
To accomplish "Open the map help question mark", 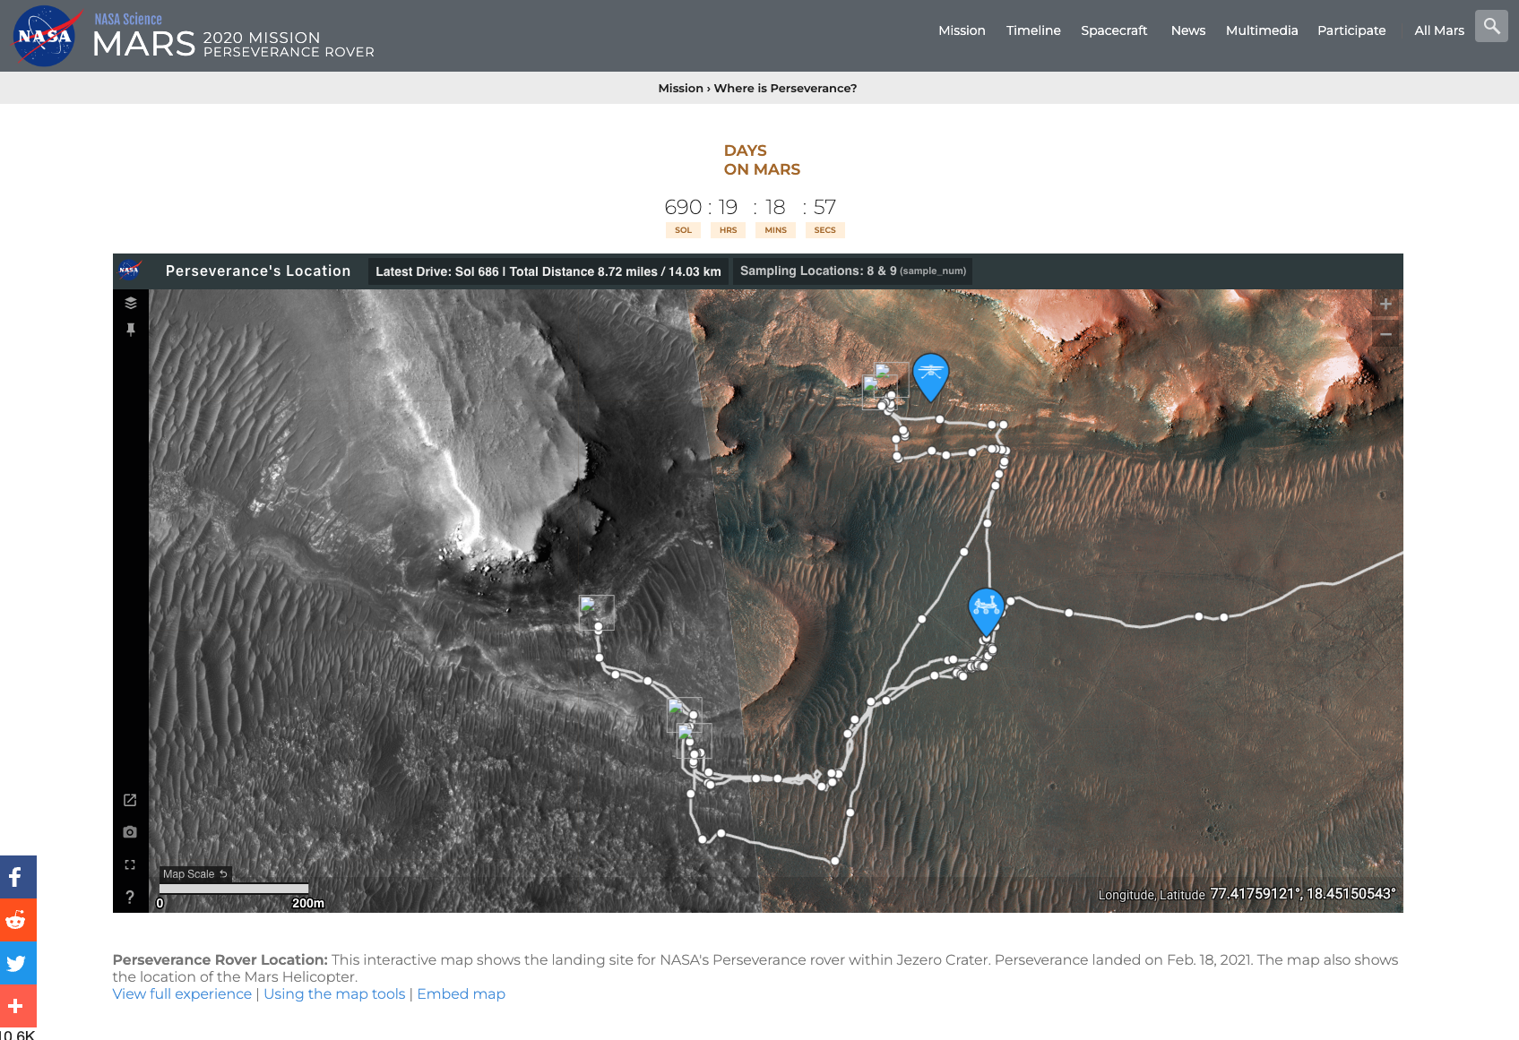I will 130,897.
